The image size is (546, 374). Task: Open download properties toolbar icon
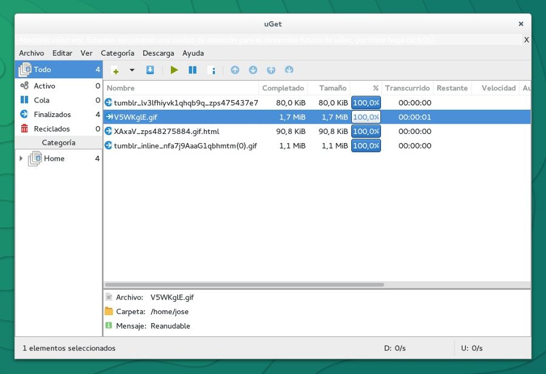[x=211, y=70]
